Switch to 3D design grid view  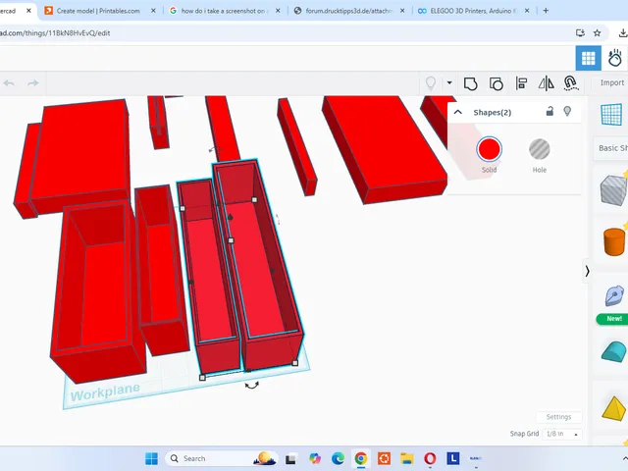pyautogui.click(x=589, y=58)
